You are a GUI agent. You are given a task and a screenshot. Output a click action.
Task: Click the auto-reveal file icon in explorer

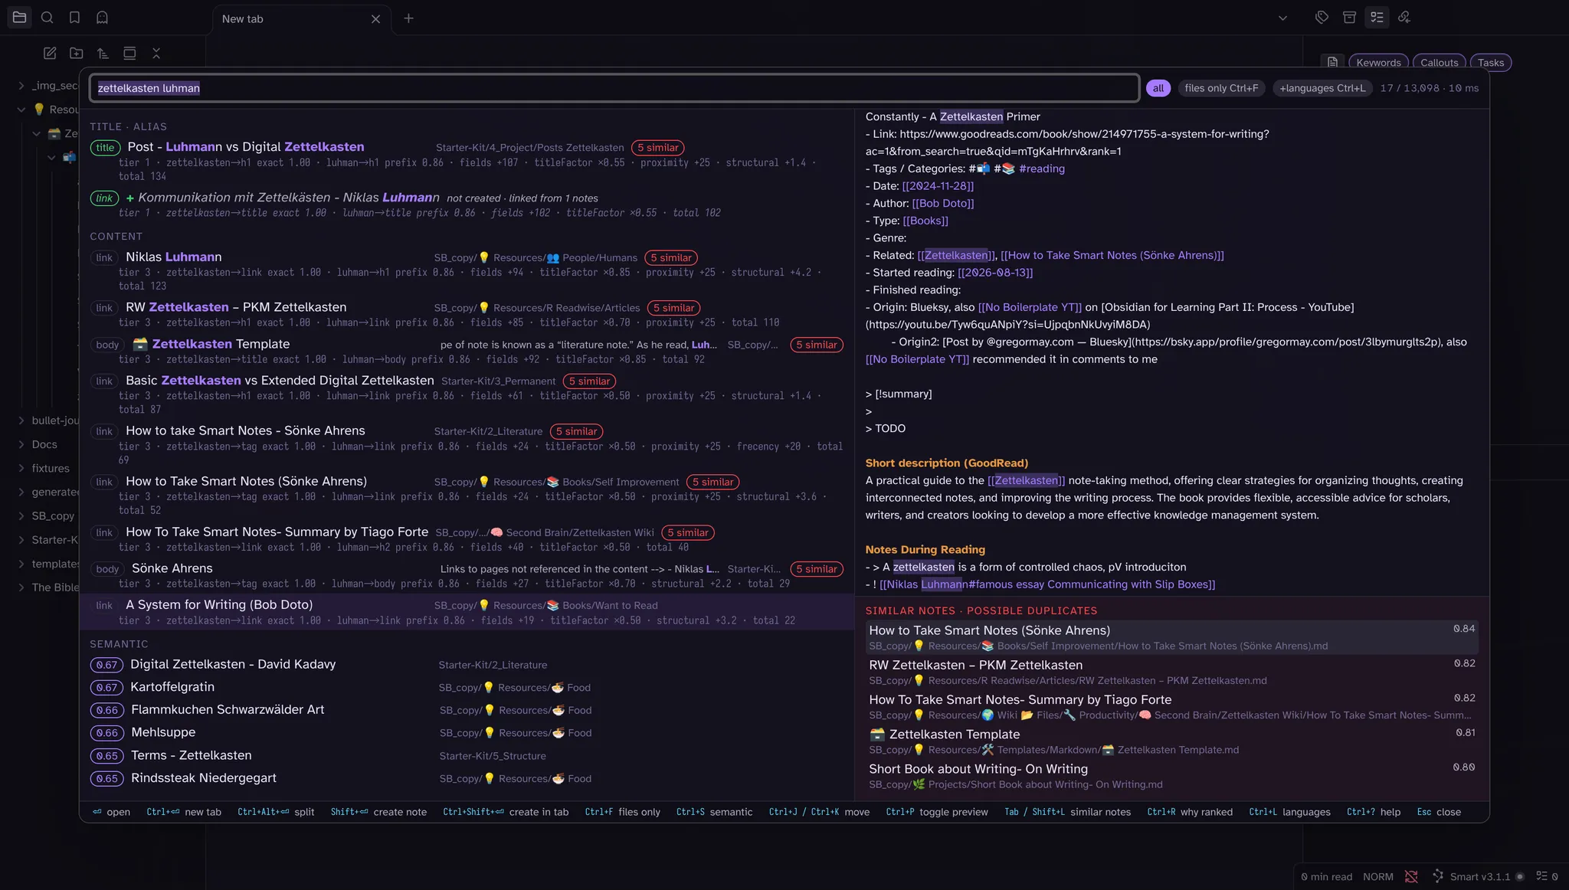(129, 53)
